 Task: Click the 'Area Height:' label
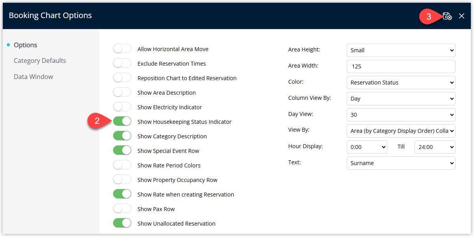point(304,50)
